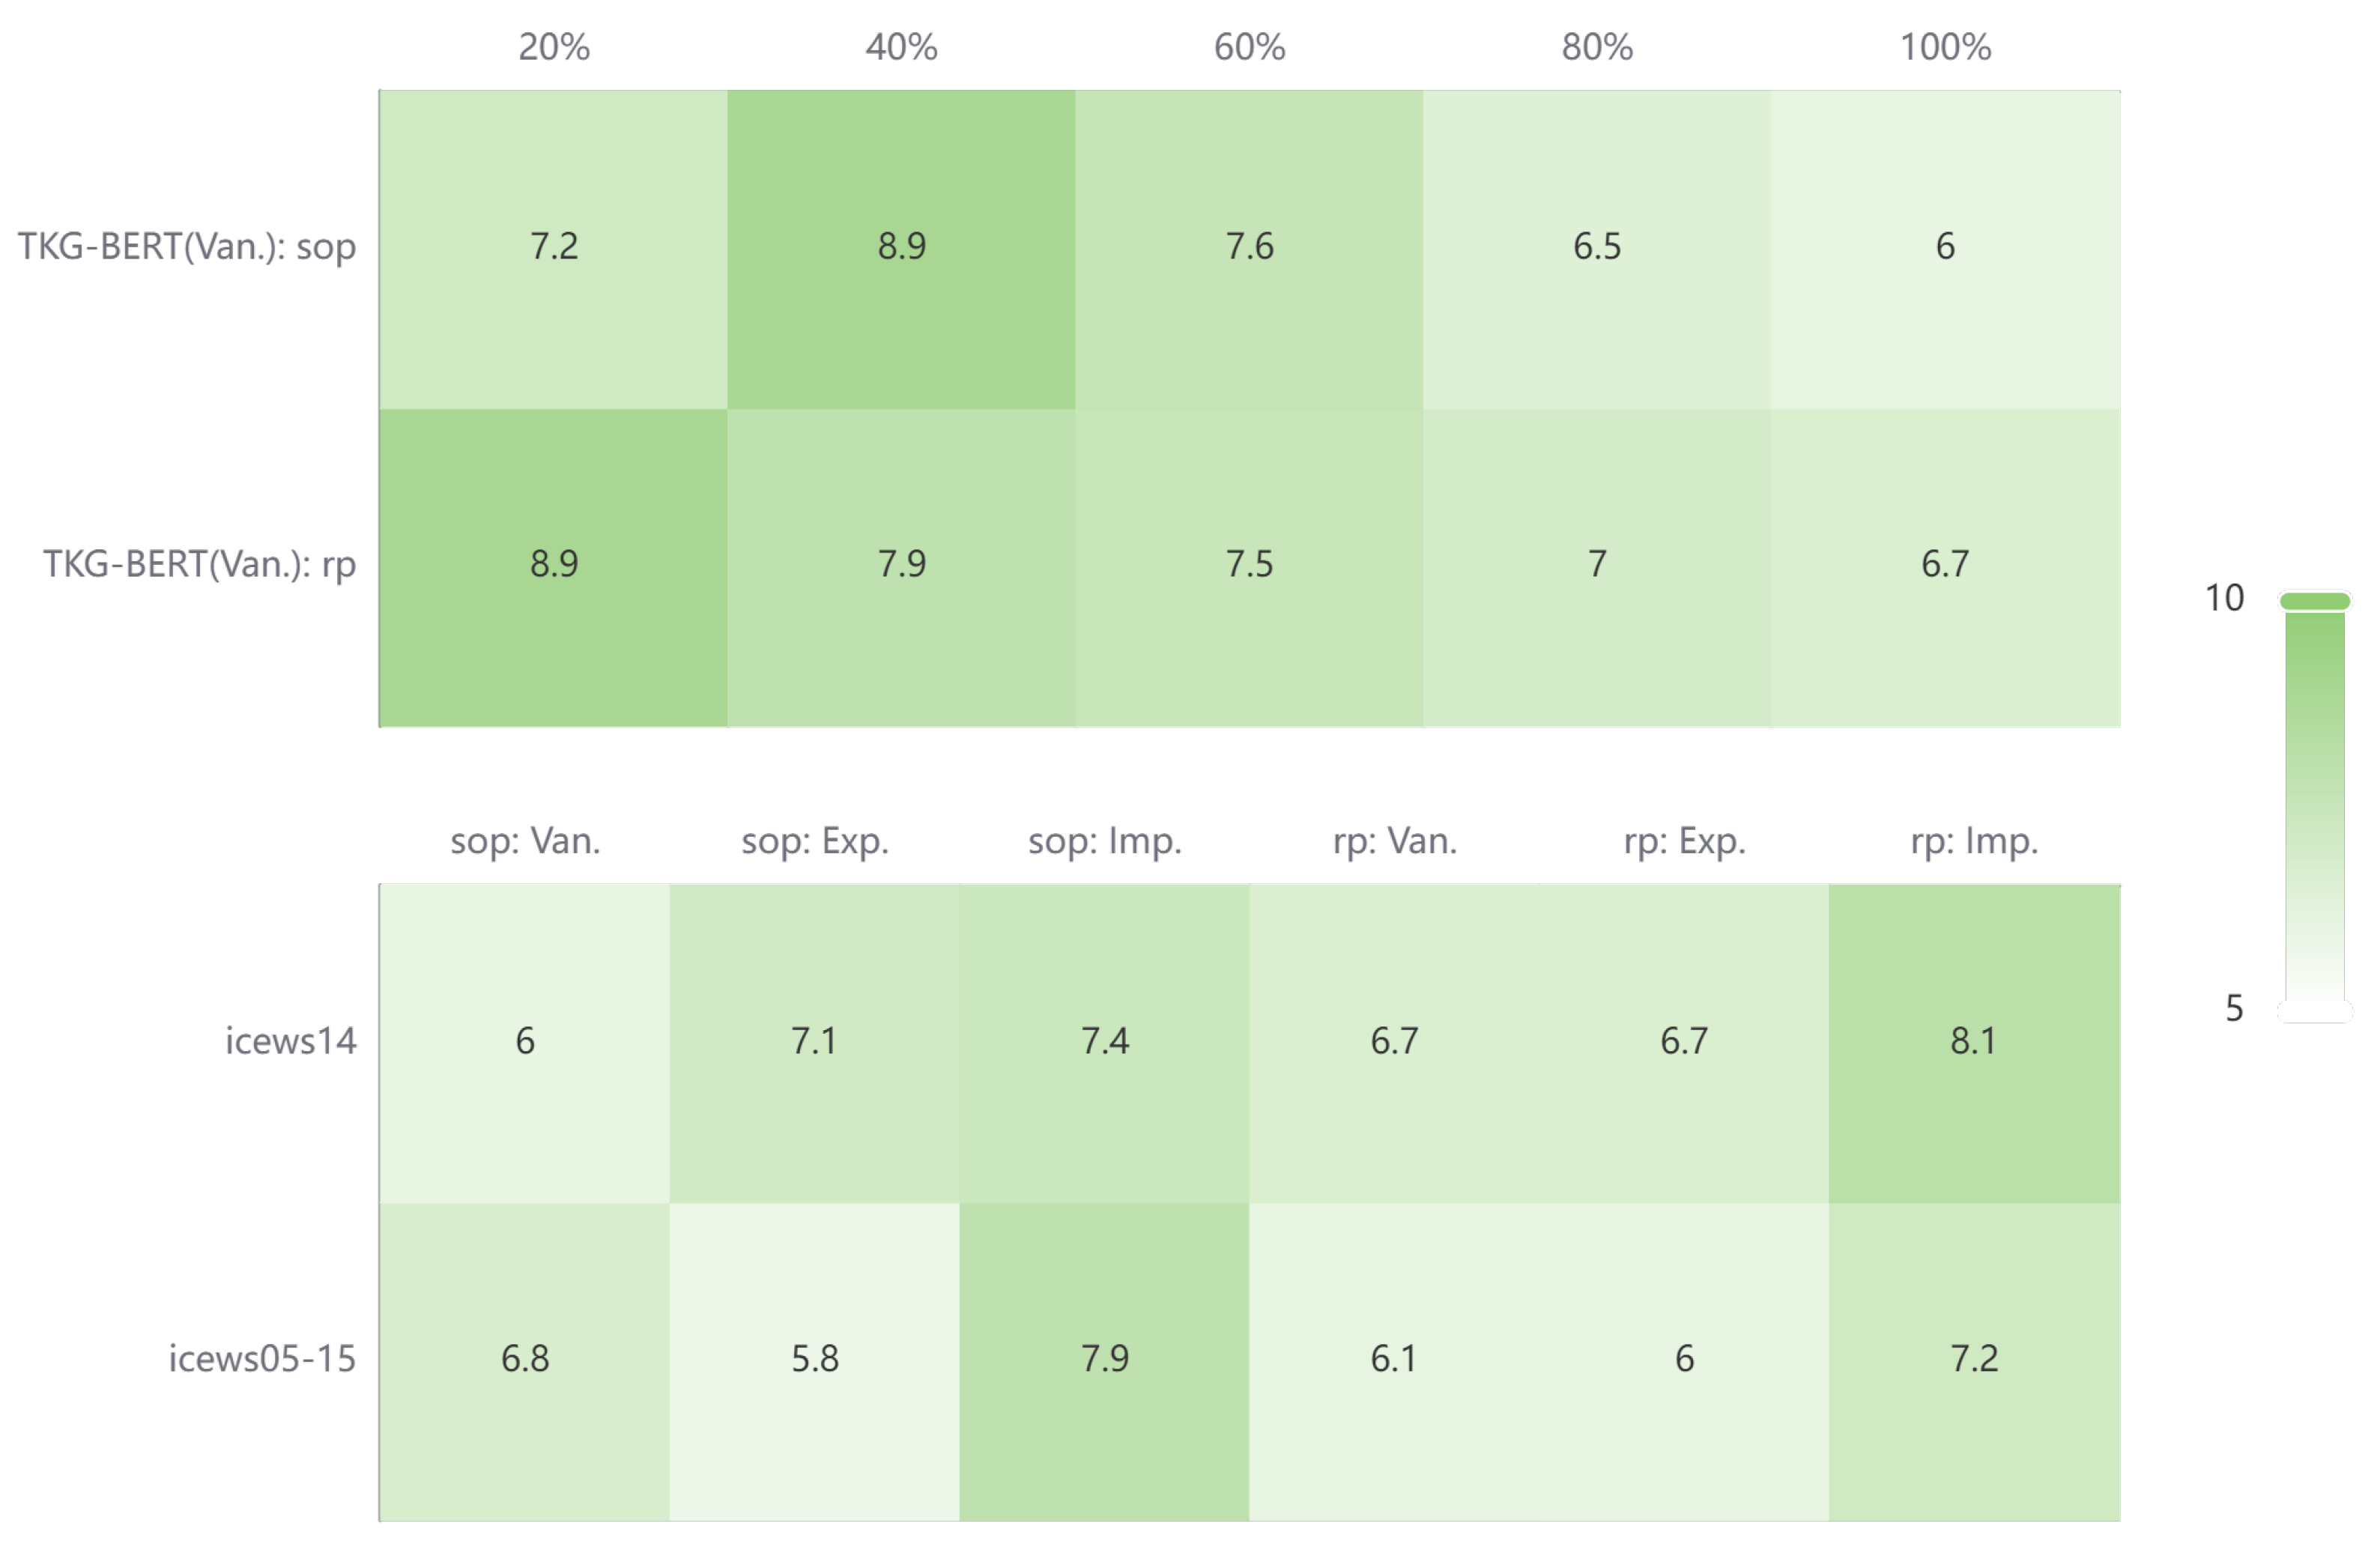Click the 7.1 cell for icews14 sop: Exp.
Viewport: 2380px width, 1550px height.
[814, 1043]
